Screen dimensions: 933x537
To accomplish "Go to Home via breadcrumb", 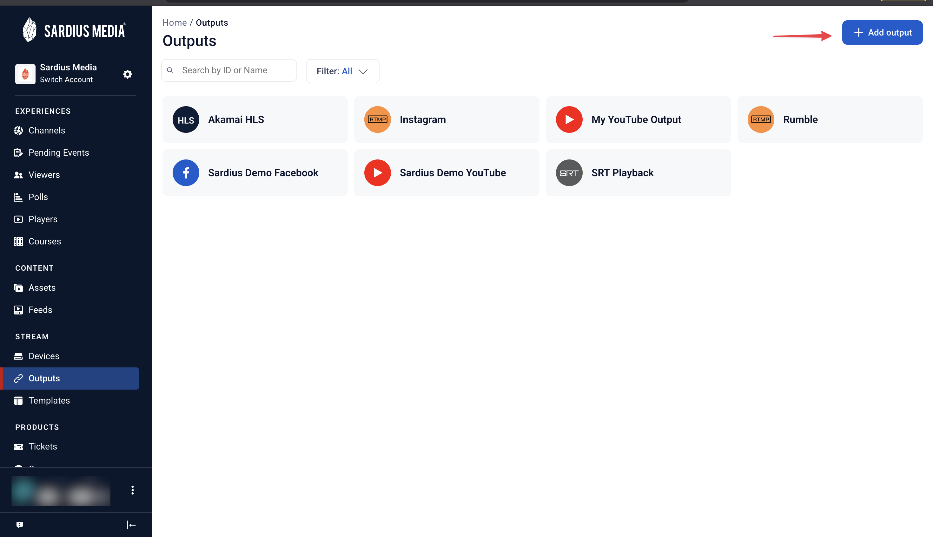I will point(174,23).
